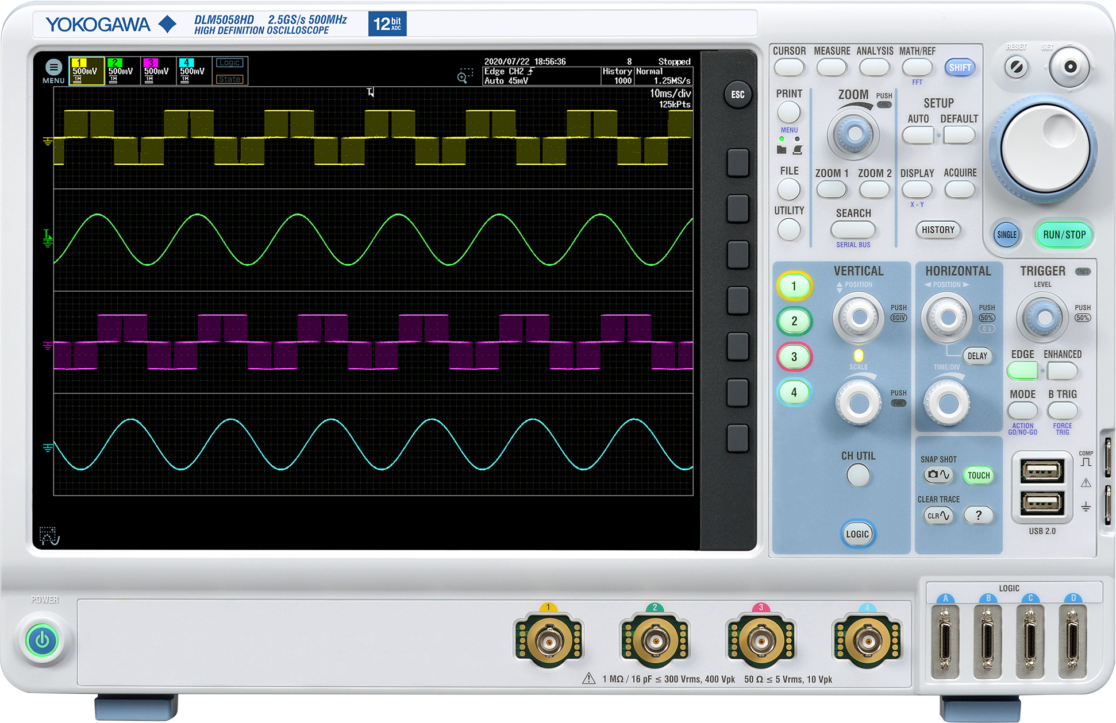This screenshot has height=723, width=1116.
Task: Push the top soft key beside screen
Action: (738, 163)
